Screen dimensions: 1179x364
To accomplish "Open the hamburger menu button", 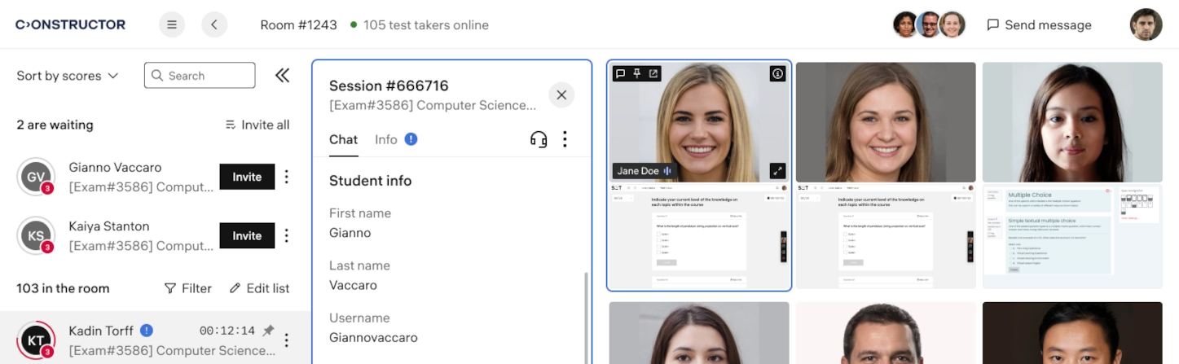I will (172, 24).
